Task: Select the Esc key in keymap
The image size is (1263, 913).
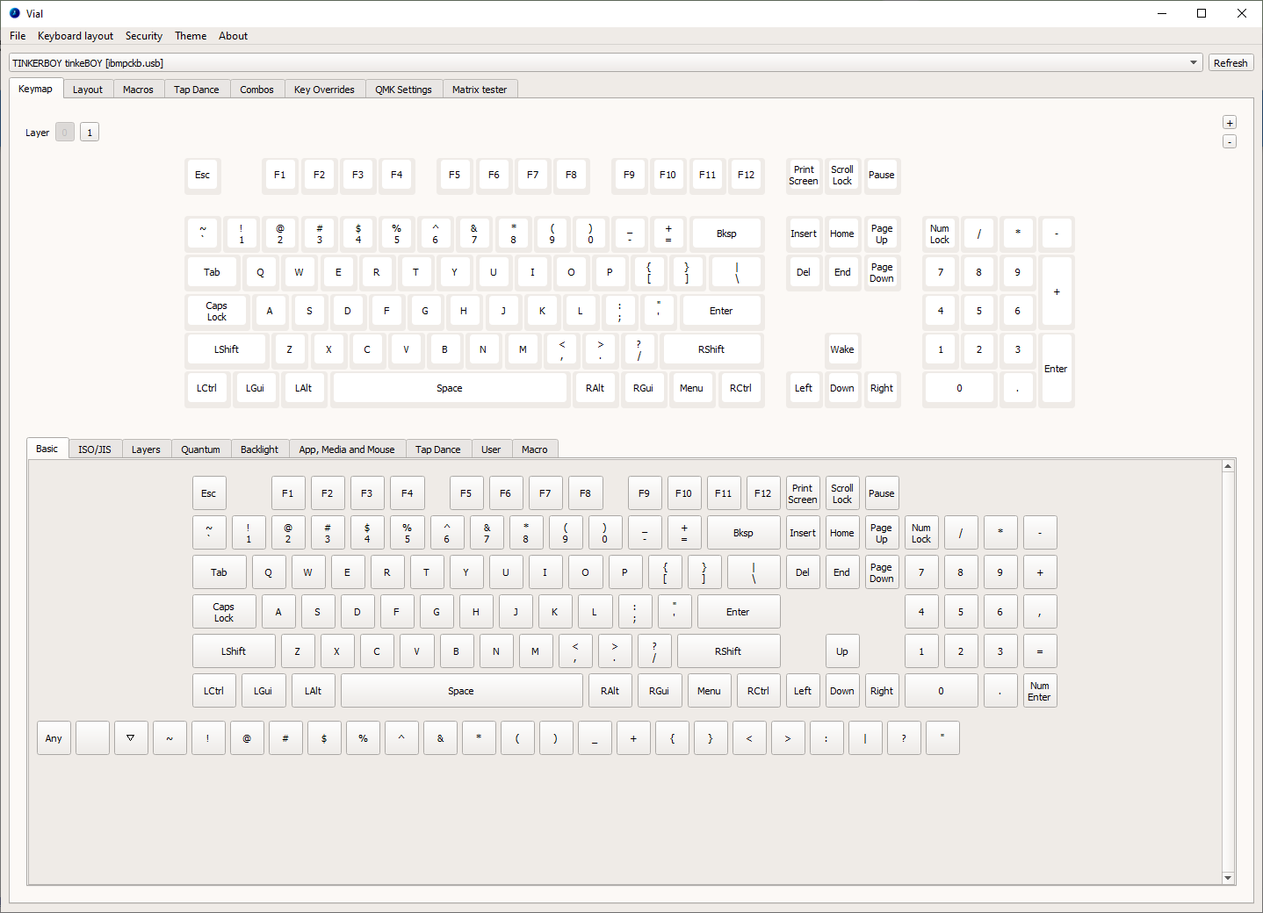Action: tap(203, 175)
